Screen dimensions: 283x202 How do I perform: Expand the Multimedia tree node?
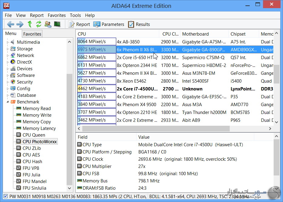click(x=8, y=42)
